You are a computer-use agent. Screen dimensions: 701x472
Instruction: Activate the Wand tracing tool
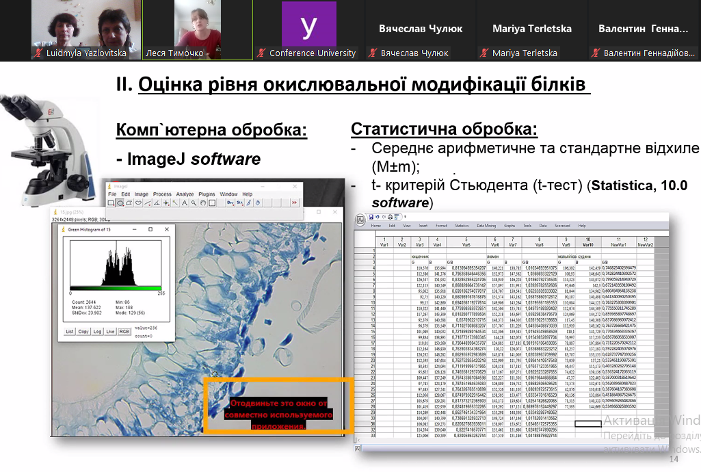click(x=175, y=203)
